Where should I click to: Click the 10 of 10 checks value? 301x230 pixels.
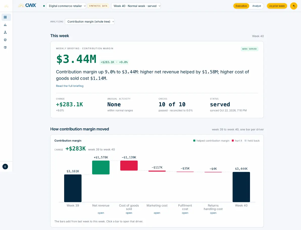coord(172,105)
